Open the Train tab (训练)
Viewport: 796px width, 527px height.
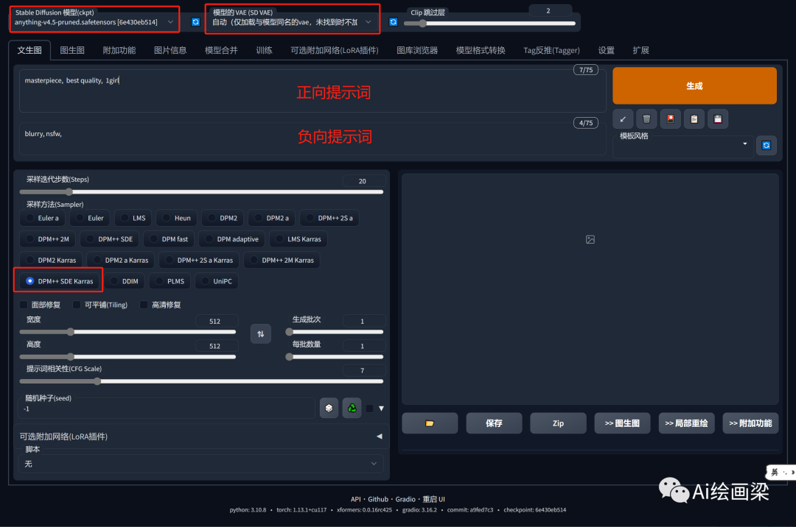264,50
